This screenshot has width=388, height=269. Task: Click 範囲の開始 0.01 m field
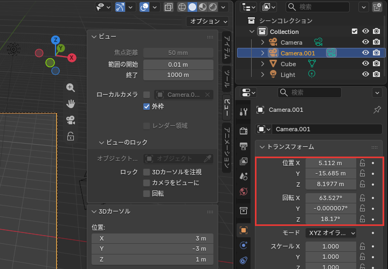[x=178, y=65]
